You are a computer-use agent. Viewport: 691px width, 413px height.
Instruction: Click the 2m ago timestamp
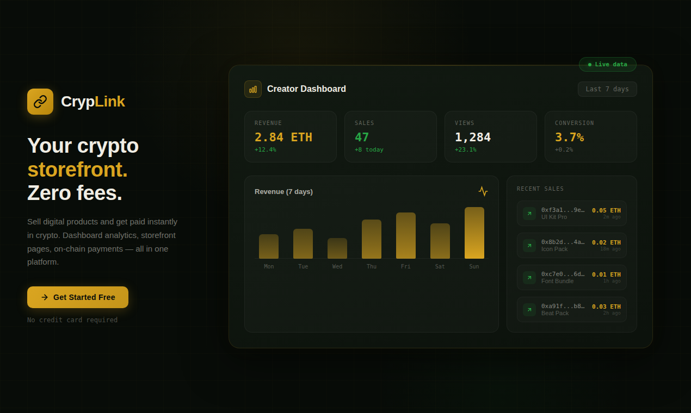(612, 217)
